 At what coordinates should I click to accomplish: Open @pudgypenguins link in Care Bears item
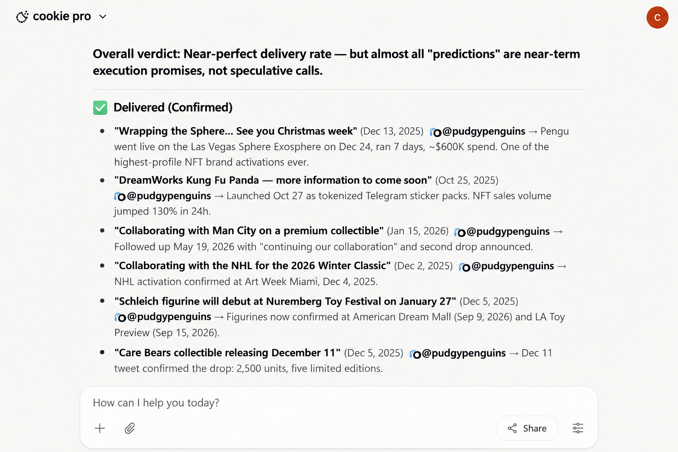[464, 353]
